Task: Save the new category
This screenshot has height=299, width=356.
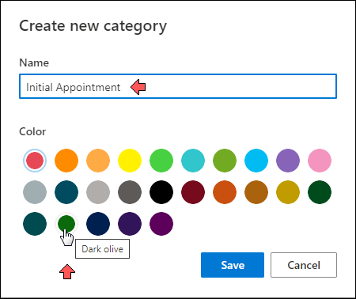Action: [233, 265]
